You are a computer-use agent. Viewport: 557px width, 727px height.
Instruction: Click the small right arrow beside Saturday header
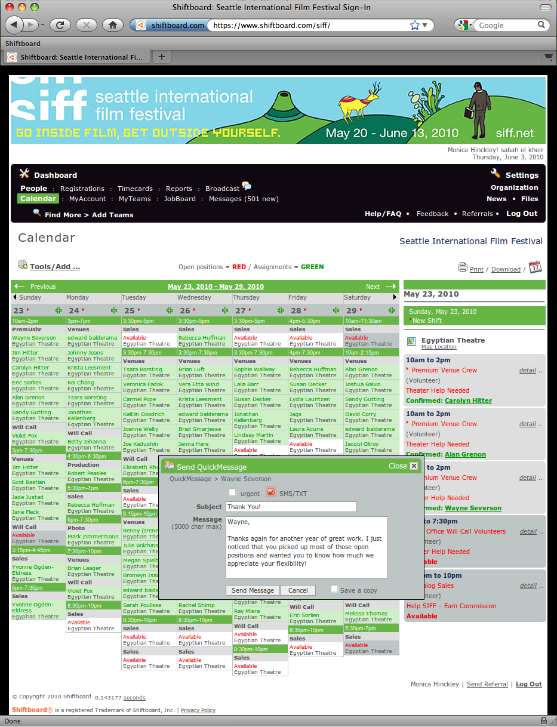395,297
